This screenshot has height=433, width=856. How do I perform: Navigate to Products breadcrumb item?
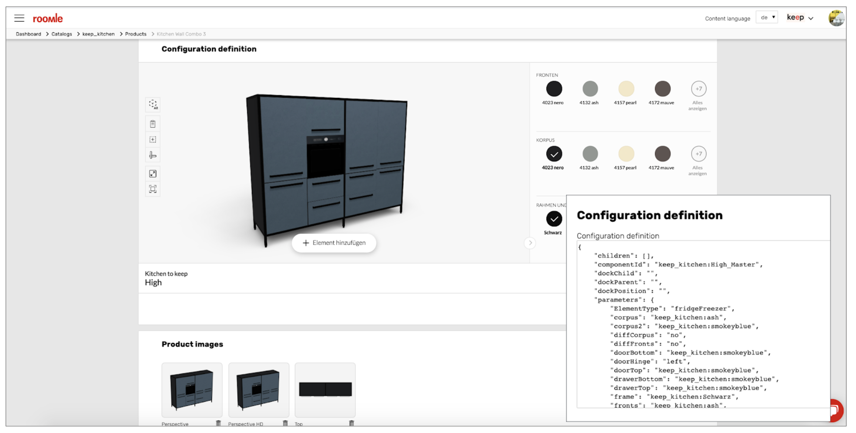pyautogui.click(x=136, y=34)
